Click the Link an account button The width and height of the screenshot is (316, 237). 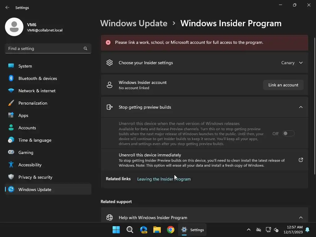(x=283, y=85)
